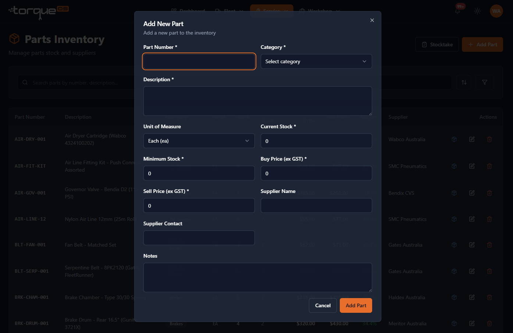
Task: Adjust stock cube icon for BRK-CHAM-001
Action: [x=454, y=297]
